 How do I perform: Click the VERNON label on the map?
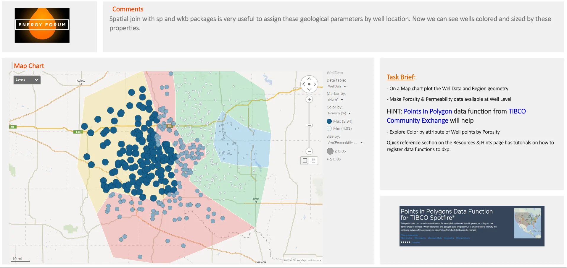click(x=261, y=262)
